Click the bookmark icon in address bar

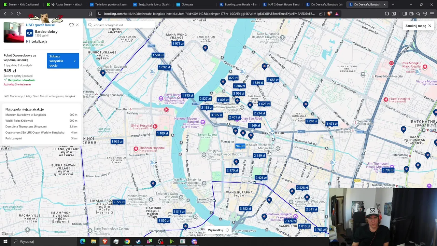(x=90, y=14)
